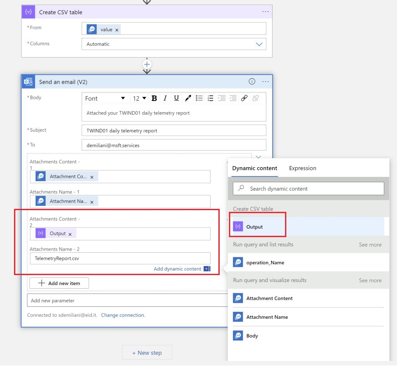The image size is (397, 366).
Task: Open the Font family dropdown
Action: click(x=105, y=98)
